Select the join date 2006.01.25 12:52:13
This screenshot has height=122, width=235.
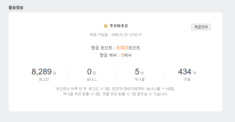[127, 35]
